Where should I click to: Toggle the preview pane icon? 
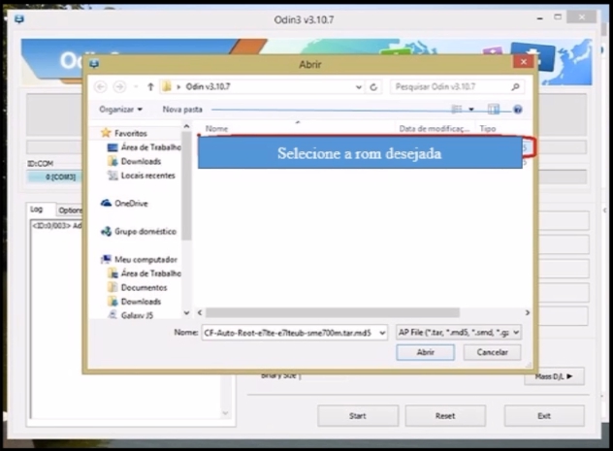point(494,109)
